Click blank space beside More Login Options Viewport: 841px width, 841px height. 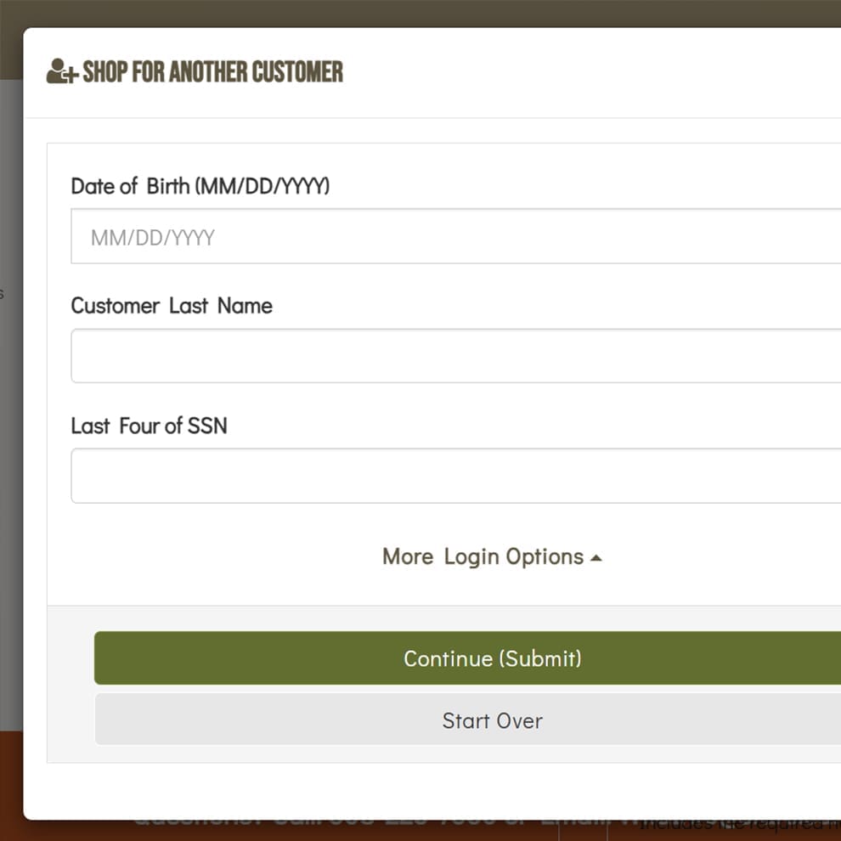tap(215, 556)
